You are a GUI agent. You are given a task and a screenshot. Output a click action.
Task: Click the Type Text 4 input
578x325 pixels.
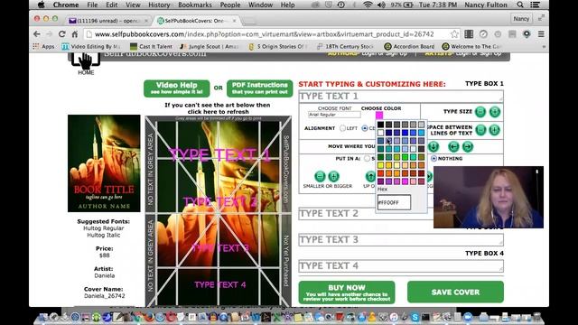click(x=401, y=266)
